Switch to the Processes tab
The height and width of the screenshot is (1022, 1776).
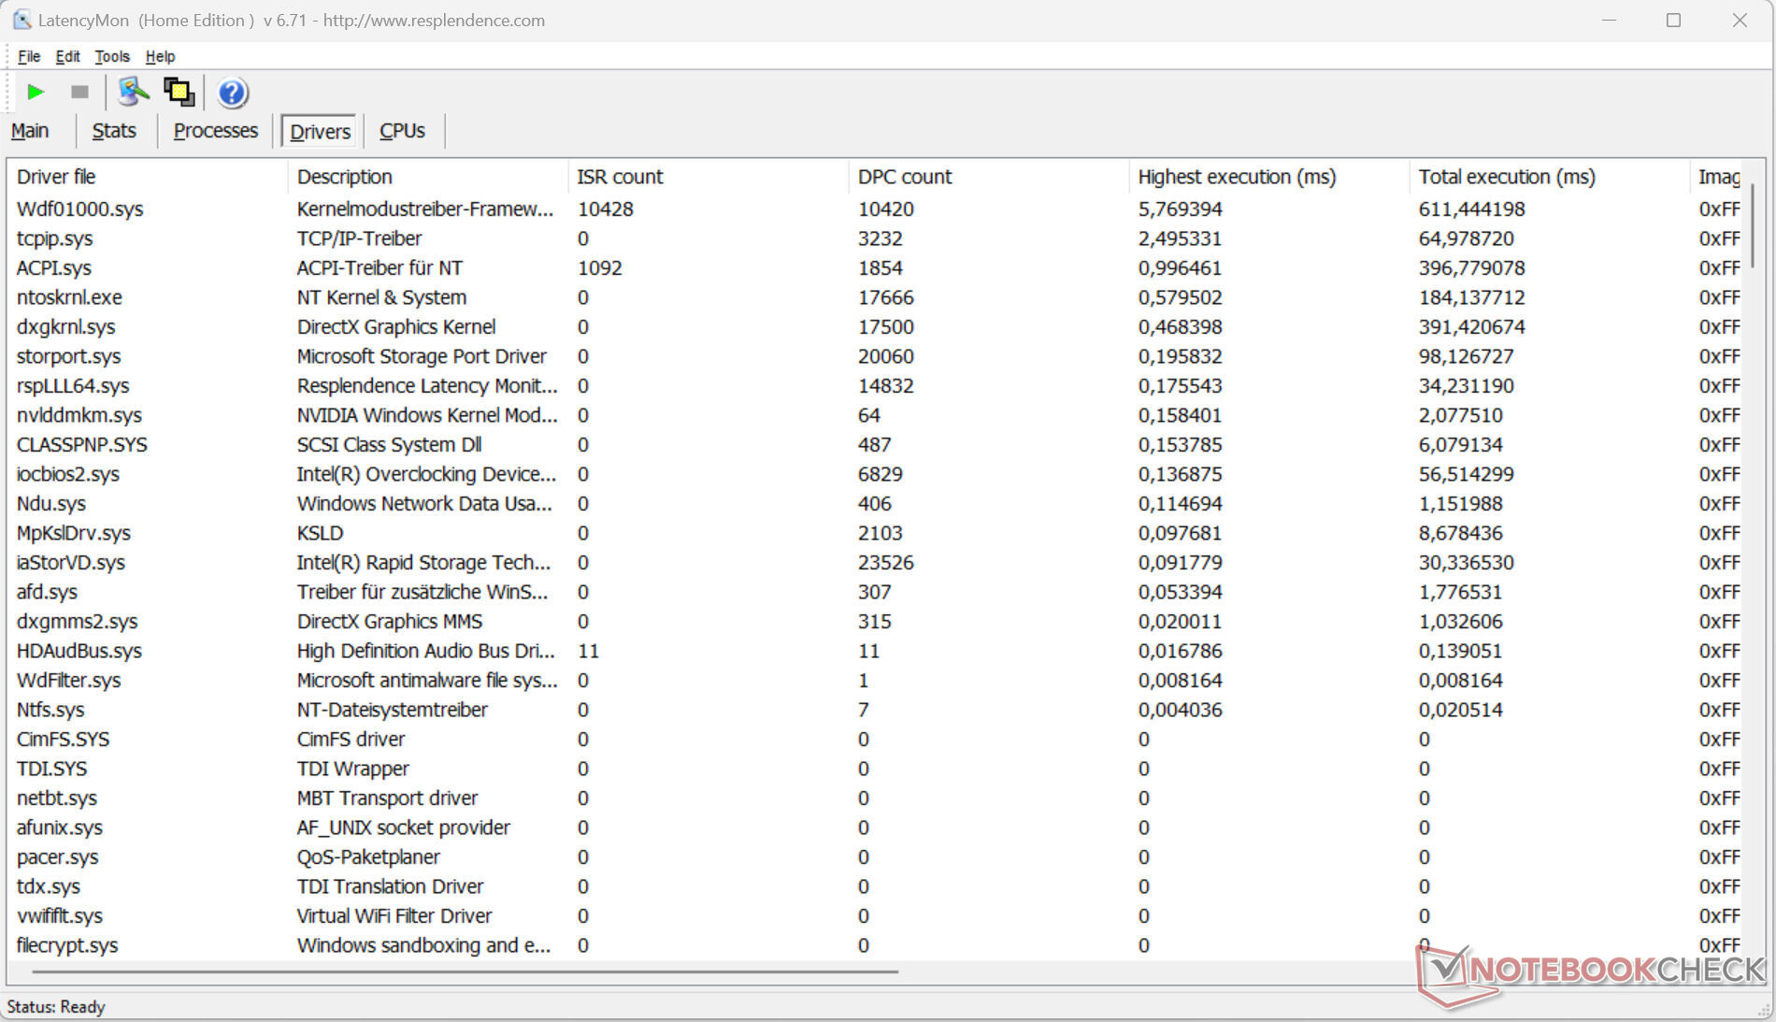coord(216,131)
